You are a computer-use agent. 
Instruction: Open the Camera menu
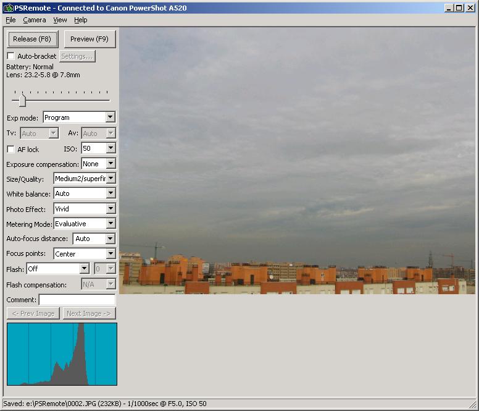point(34,20)
